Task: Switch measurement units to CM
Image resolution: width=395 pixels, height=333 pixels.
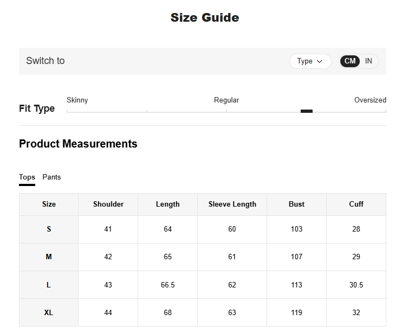Action: click(x=350, y=61)
